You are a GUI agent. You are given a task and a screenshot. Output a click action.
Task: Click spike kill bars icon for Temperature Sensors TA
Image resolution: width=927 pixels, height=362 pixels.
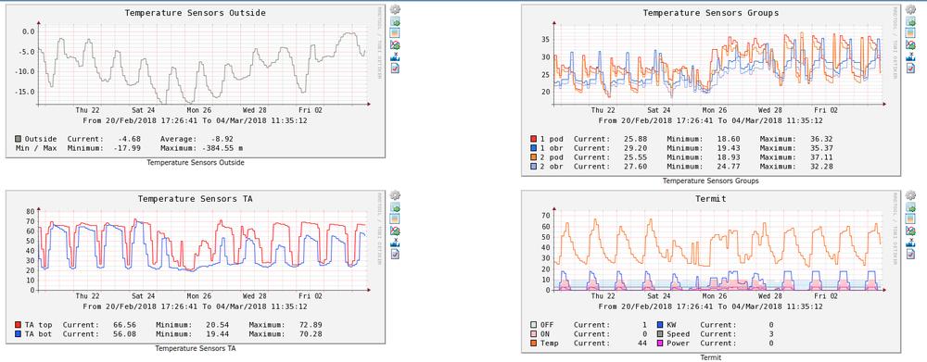tap(396, 243)
